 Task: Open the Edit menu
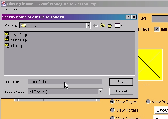coord(14,10)
